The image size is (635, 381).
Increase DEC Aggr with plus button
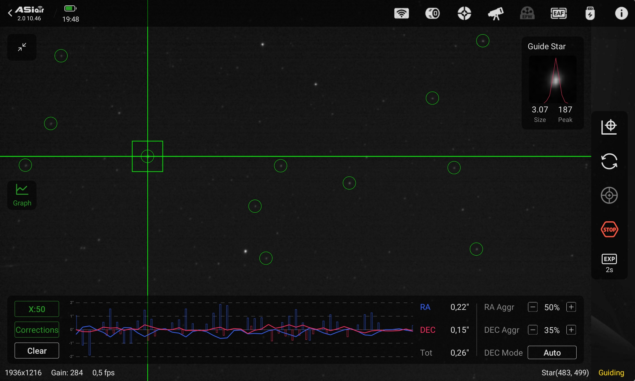tap(571, 330)
